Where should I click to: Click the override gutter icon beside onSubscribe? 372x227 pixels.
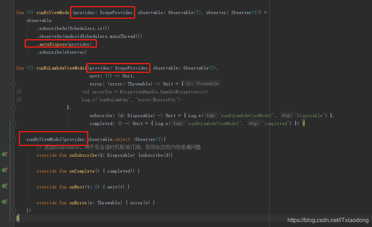tap(5, 154)
